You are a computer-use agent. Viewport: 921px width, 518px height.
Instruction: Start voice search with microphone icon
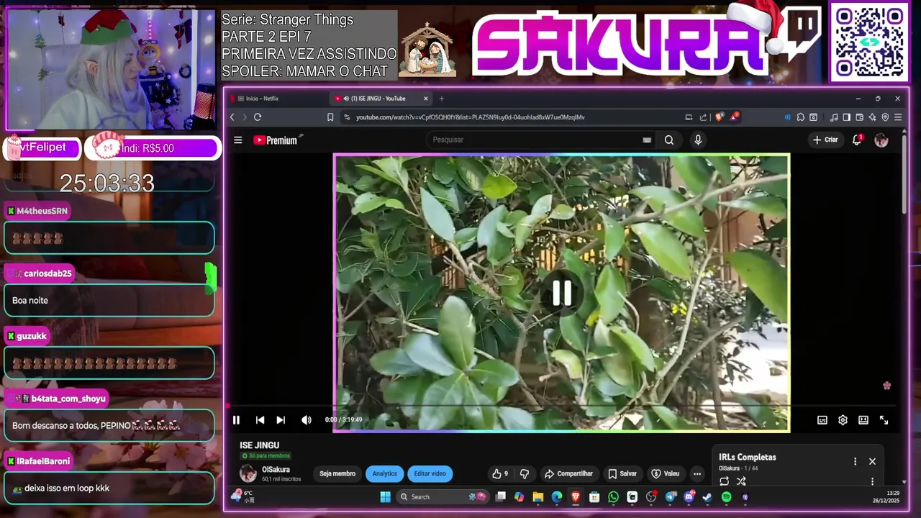tap(698, 140)
